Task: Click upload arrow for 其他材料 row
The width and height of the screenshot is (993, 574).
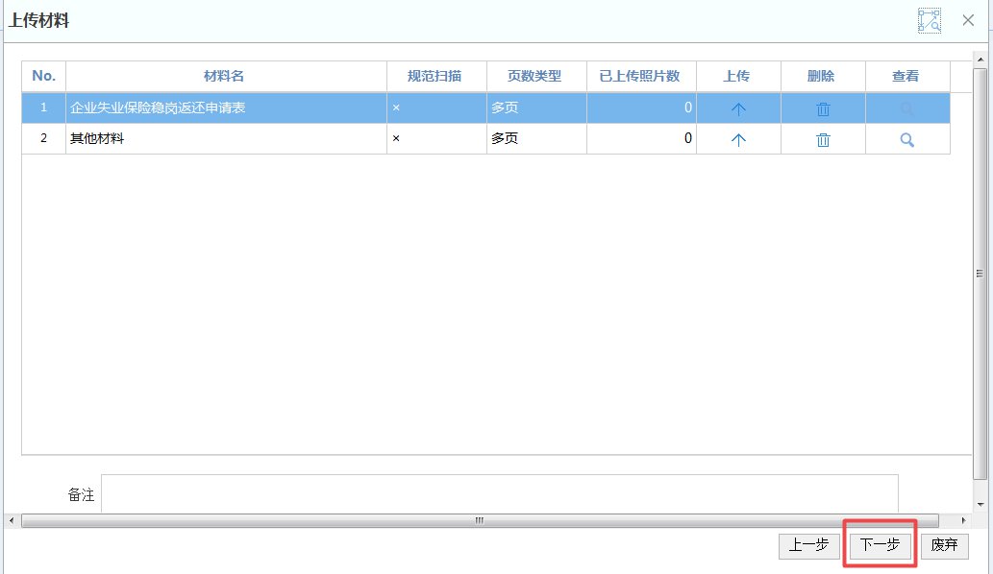Action: coord(738,139)
